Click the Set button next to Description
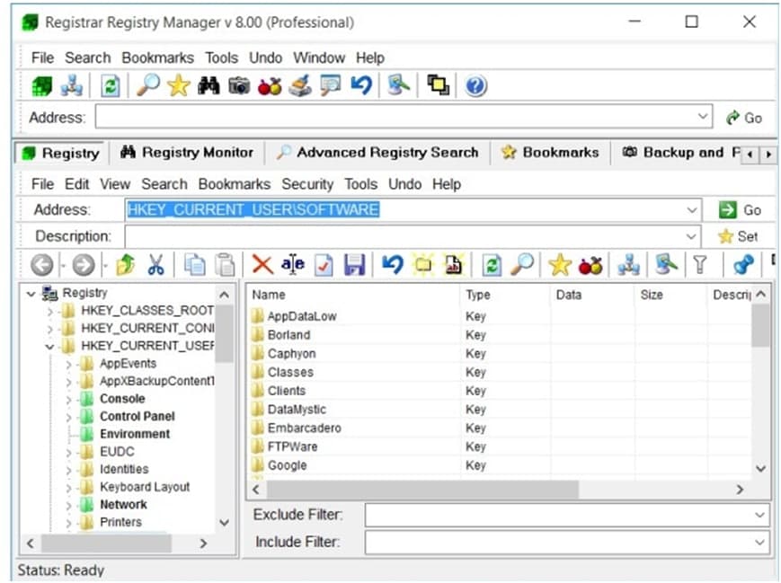The image size is (781, 583). 738,236
